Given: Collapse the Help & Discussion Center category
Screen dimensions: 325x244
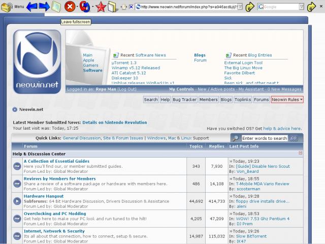Looking at the screenshot, I should pos(300,153).
